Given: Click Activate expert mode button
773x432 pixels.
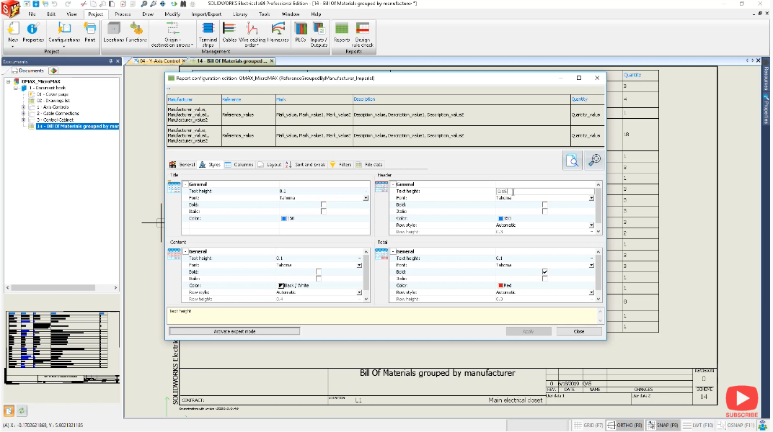Looking at the screenshot, I should pyautogui.click(x=234, y=332).
